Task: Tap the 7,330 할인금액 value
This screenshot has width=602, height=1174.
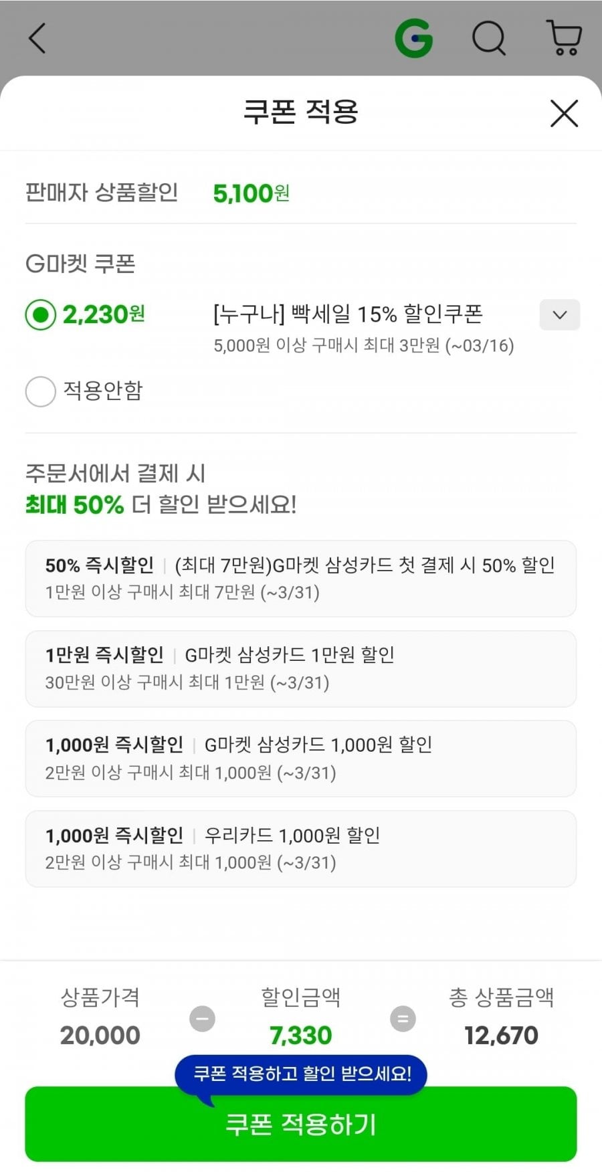Action: (x=300, y=1036)
